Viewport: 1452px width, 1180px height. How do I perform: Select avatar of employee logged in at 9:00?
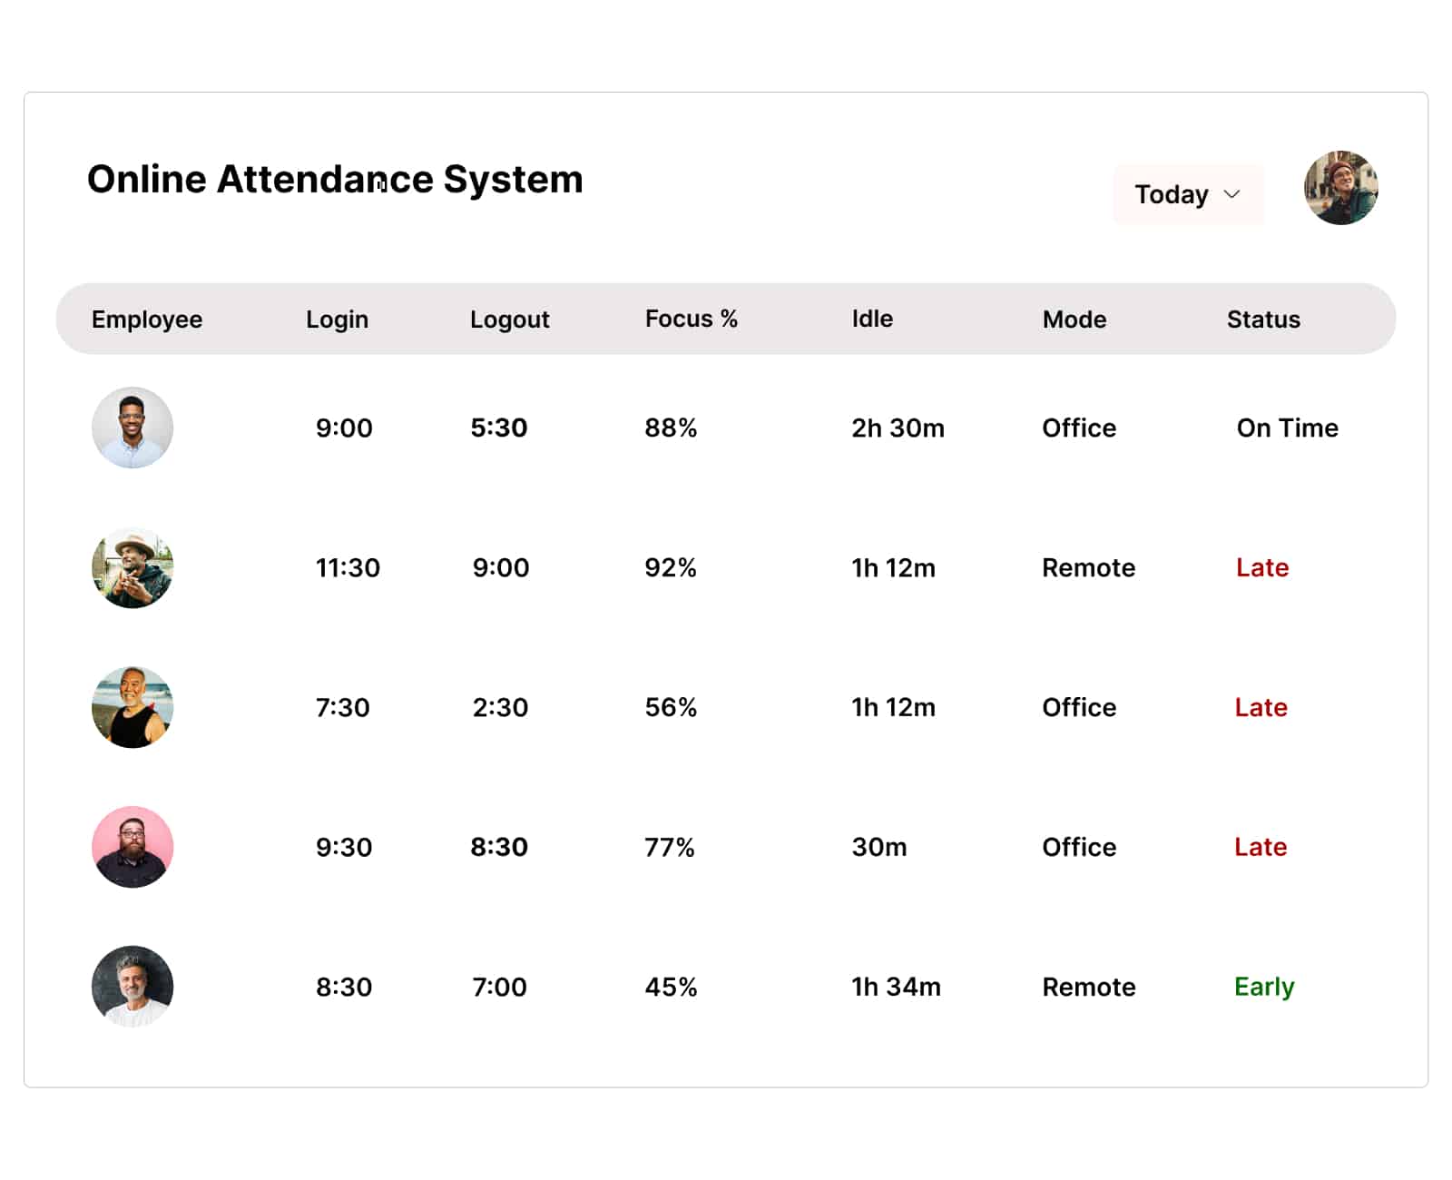pos(132,428)
